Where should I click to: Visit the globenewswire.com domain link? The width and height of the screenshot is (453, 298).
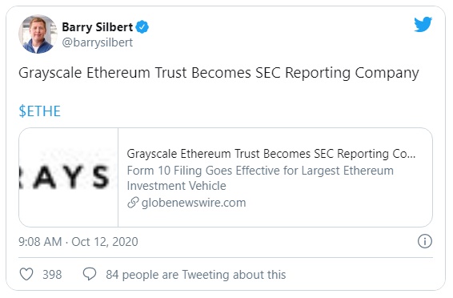tap(194, 203)
